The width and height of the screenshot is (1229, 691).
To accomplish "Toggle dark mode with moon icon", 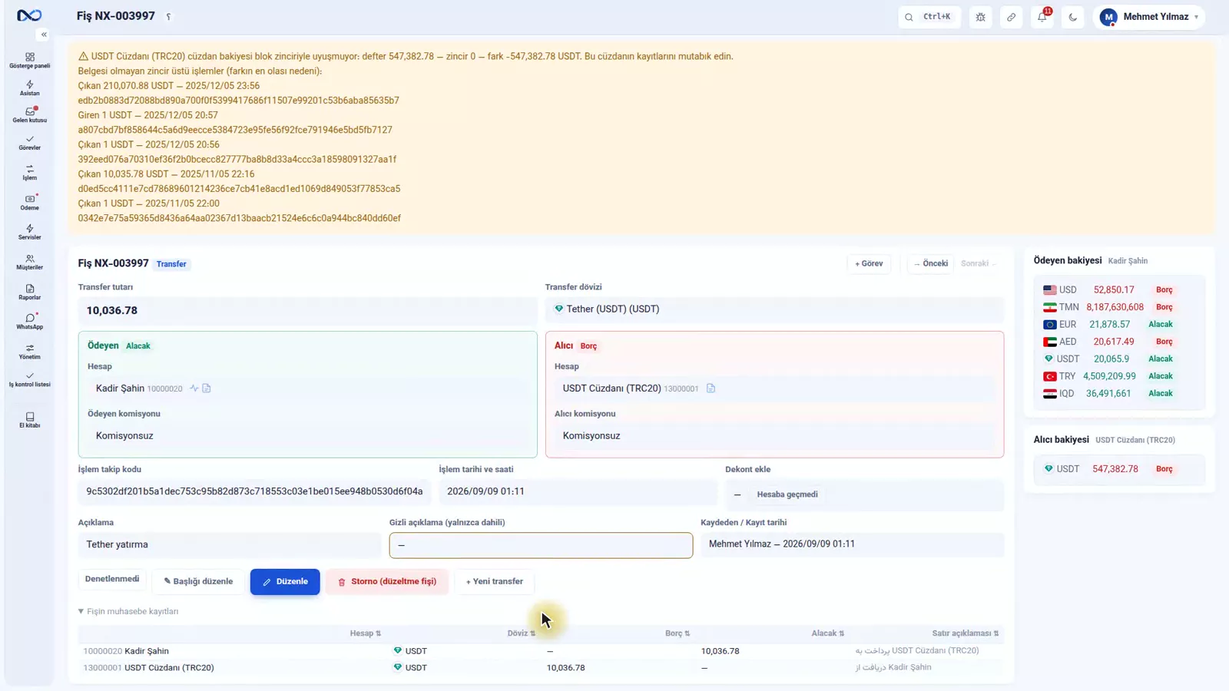I will click(x=1073, y=17).
